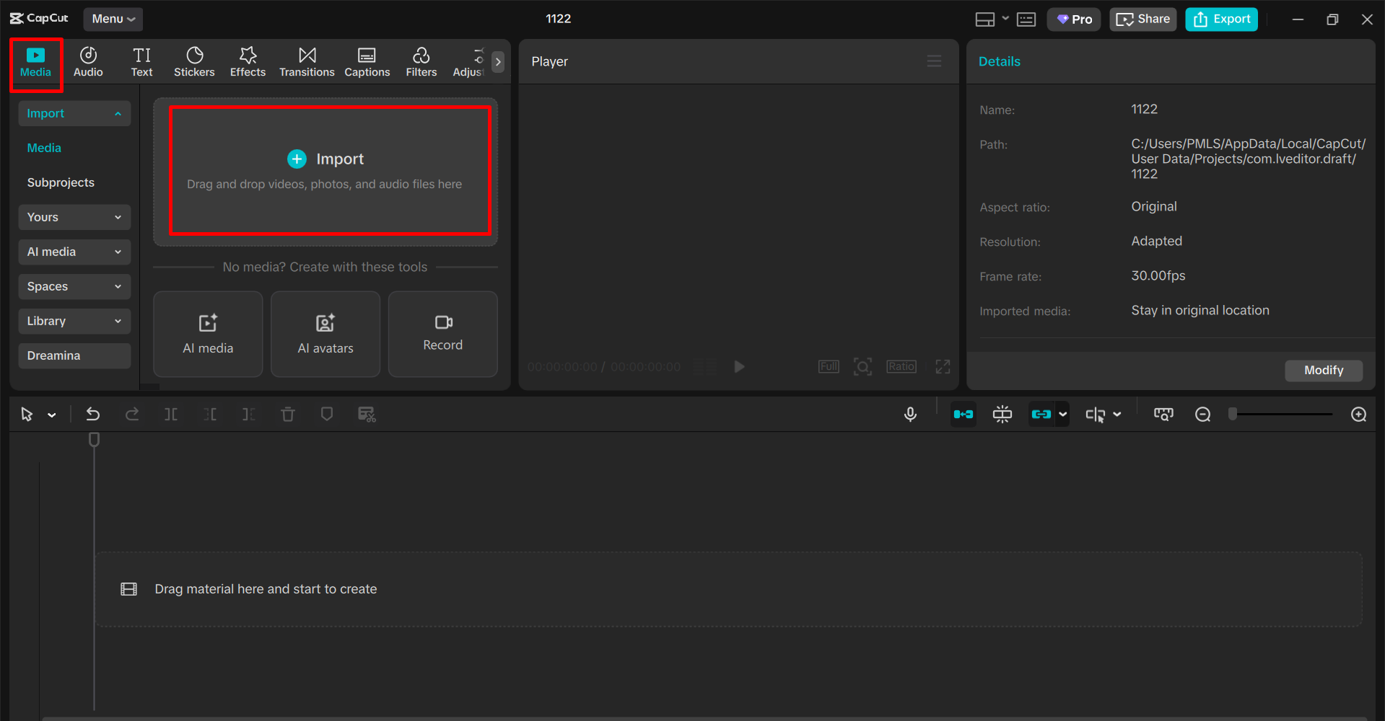Screen dimensions: 1385x721
Task: Switch to the Audio tab
Action: click(88, 61)
